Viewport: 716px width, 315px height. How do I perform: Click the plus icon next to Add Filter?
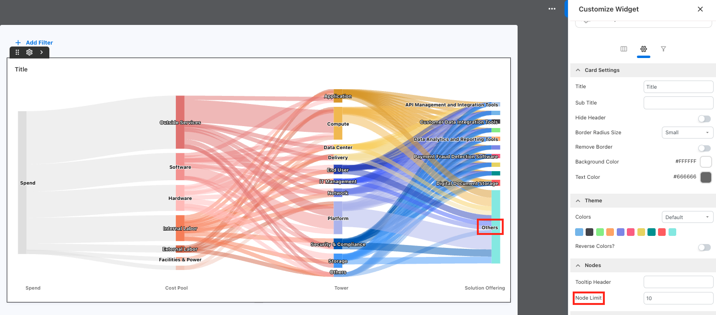(x=19, y=42)
